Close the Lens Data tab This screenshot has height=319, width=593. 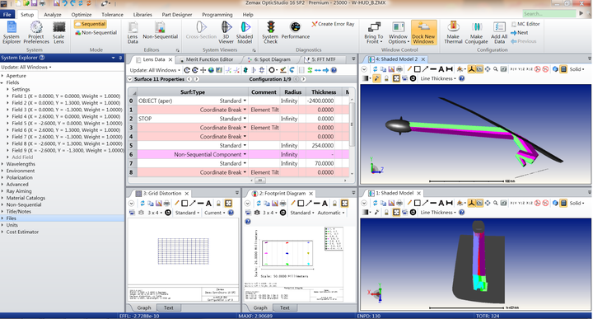tap(170, 59)
